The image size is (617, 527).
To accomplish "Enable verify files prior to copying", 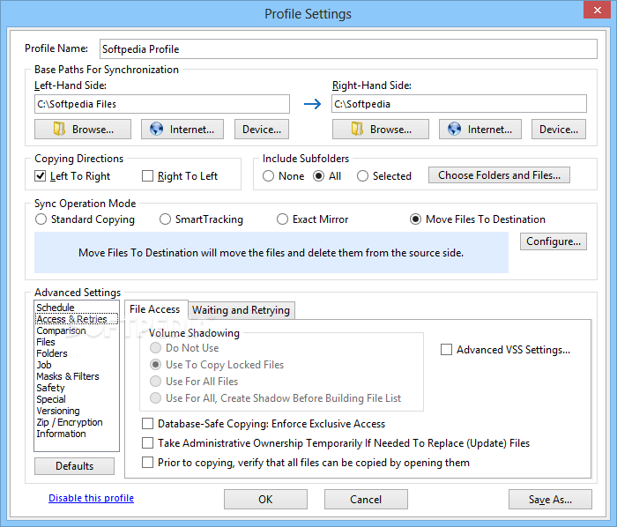I will pos(147,462).
